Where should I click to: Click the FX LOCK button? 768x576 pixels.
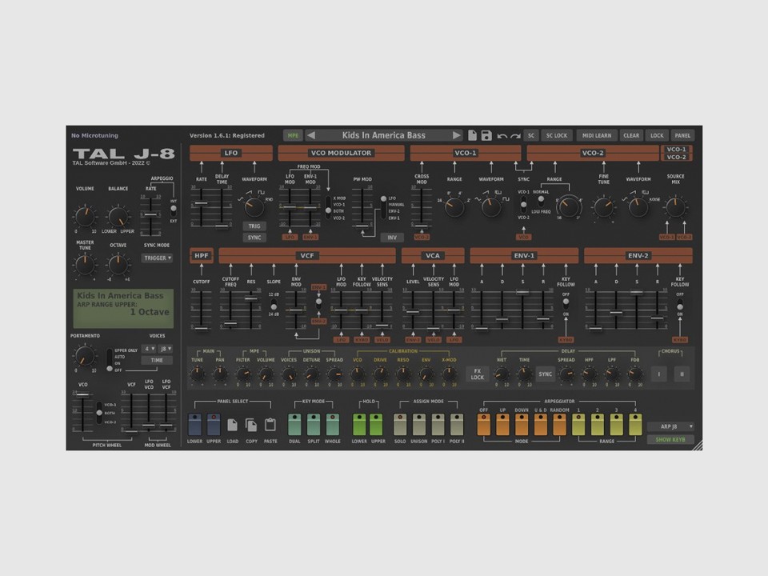coord(478,374)
